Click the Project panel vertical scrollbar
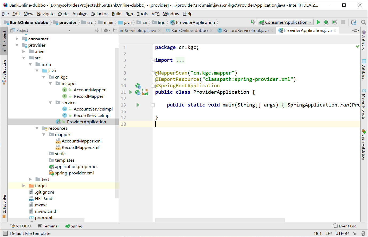368x237 pixels. pos(117,123)
